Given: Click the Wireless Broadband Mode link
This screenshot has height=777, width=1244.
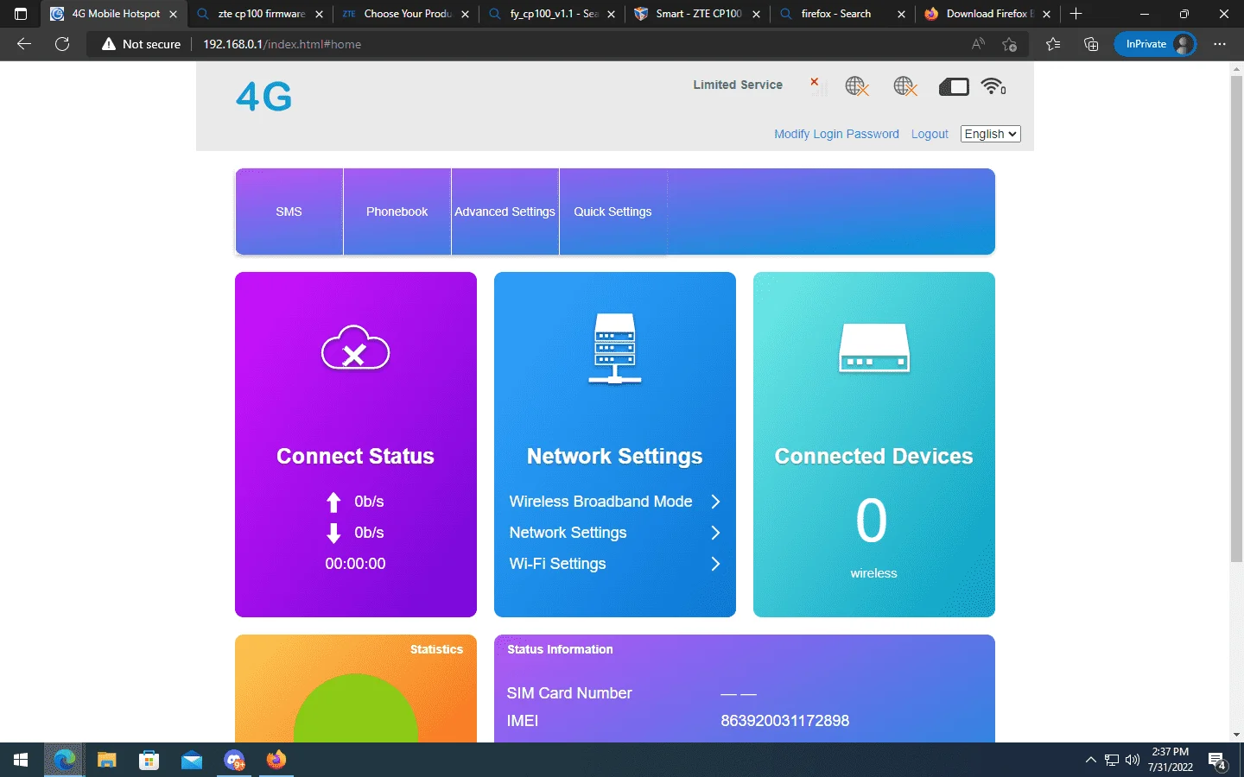Looking at the screenshot, I should (x=600, y=502).
